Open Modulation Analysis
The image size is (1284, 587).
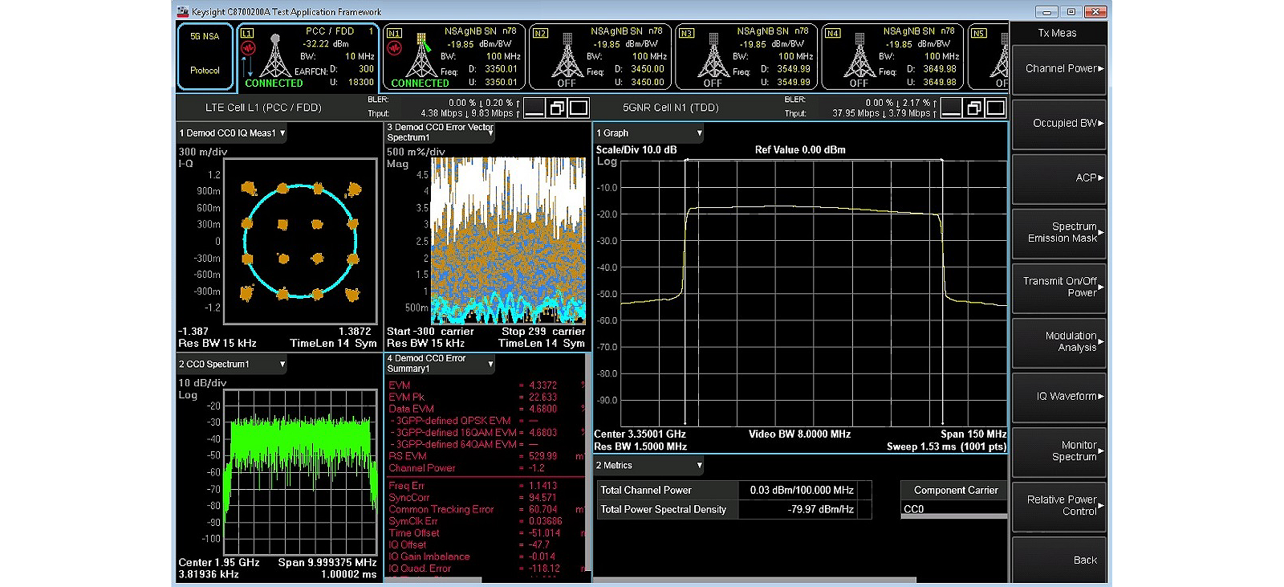(1059, 342)
